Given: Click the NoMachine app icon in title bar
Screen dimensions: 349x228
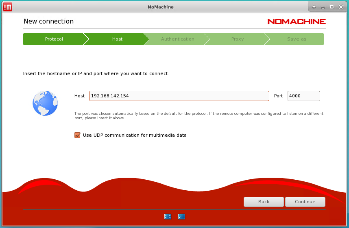Looking at the screenshot, I should click(x=8, y=7).
